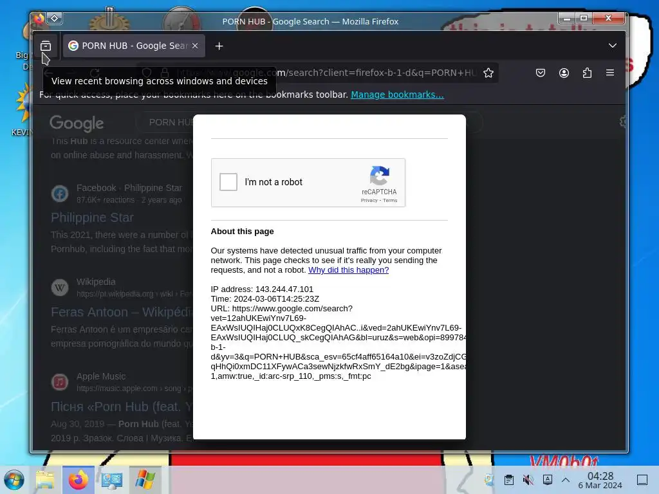659x494 pixels.
Task: Open the Windows Start button
Action: tap(14, 480)
